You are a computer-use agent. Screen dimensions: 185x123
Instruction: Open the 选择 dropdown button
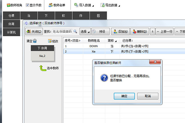(85, 31)
